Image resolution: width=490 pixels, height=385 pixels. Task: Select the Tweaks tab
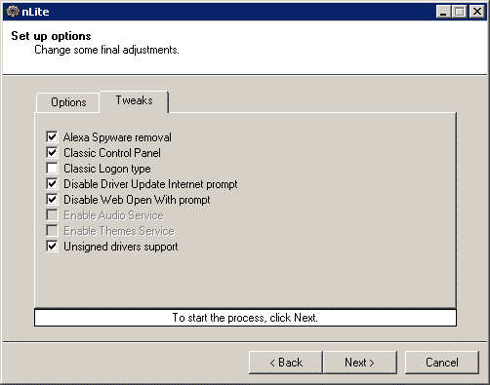click(x=134, y=100)
